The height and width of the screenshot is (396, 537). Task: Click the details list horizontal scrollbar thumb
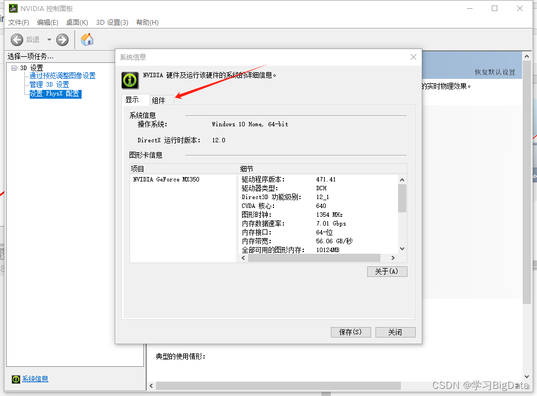314,258
